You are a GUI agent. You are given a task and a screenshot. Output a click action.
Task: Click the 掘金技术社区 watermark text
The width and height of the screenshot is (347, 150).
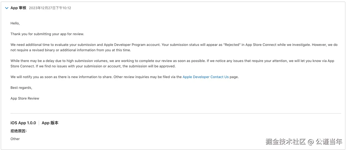click(x=285, y=142)
